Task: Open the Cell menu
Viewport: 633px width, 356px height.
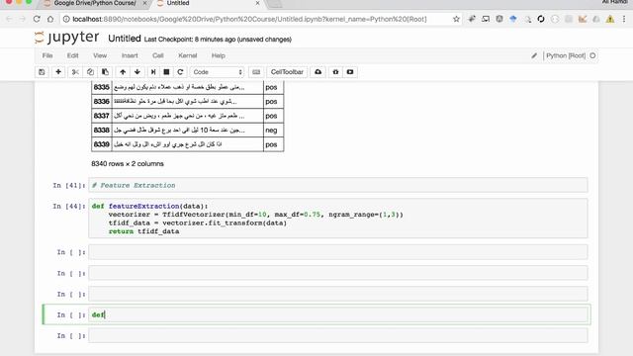Action: 158,55
